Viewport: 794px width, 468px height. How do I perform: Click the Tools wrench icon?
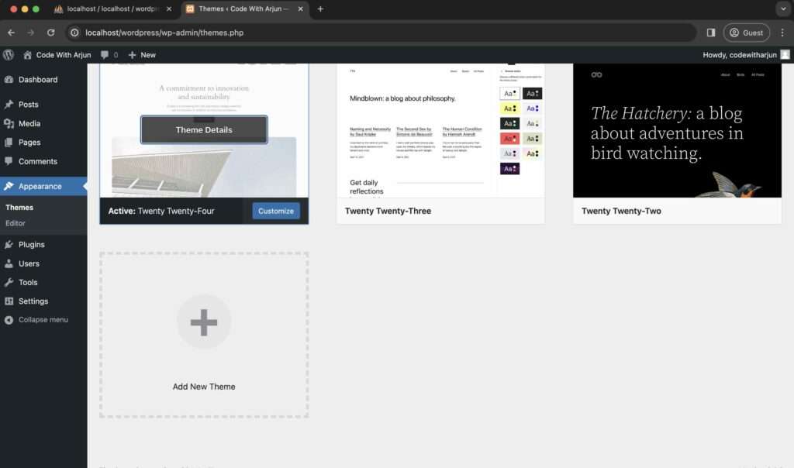pyautogui.click(x=9, y=282)
